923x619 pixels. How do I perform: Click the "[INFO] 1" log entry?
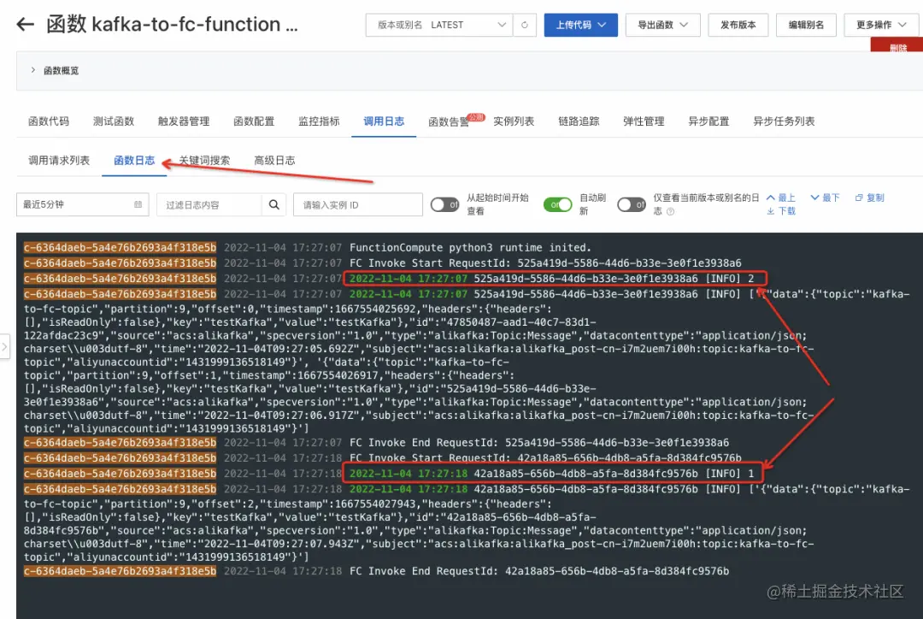coord(552,474)
